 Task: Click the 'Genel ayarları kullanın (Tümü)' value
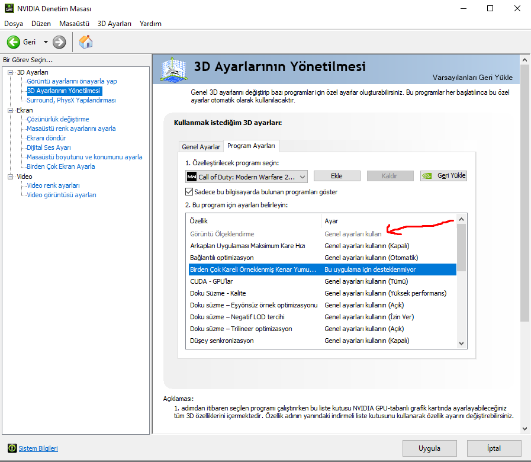[366, 281]
